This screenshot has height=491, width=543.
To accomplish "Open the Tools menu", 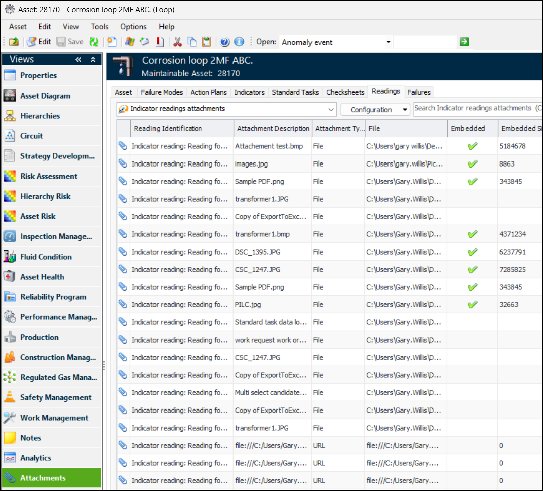I will click(99, 27).
